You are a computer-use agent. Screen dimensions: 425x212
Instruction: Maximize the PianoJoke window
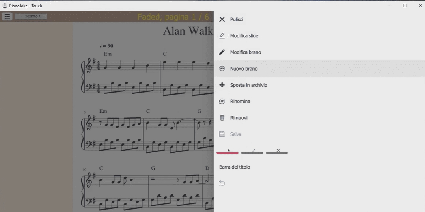(x=404, y=6)
